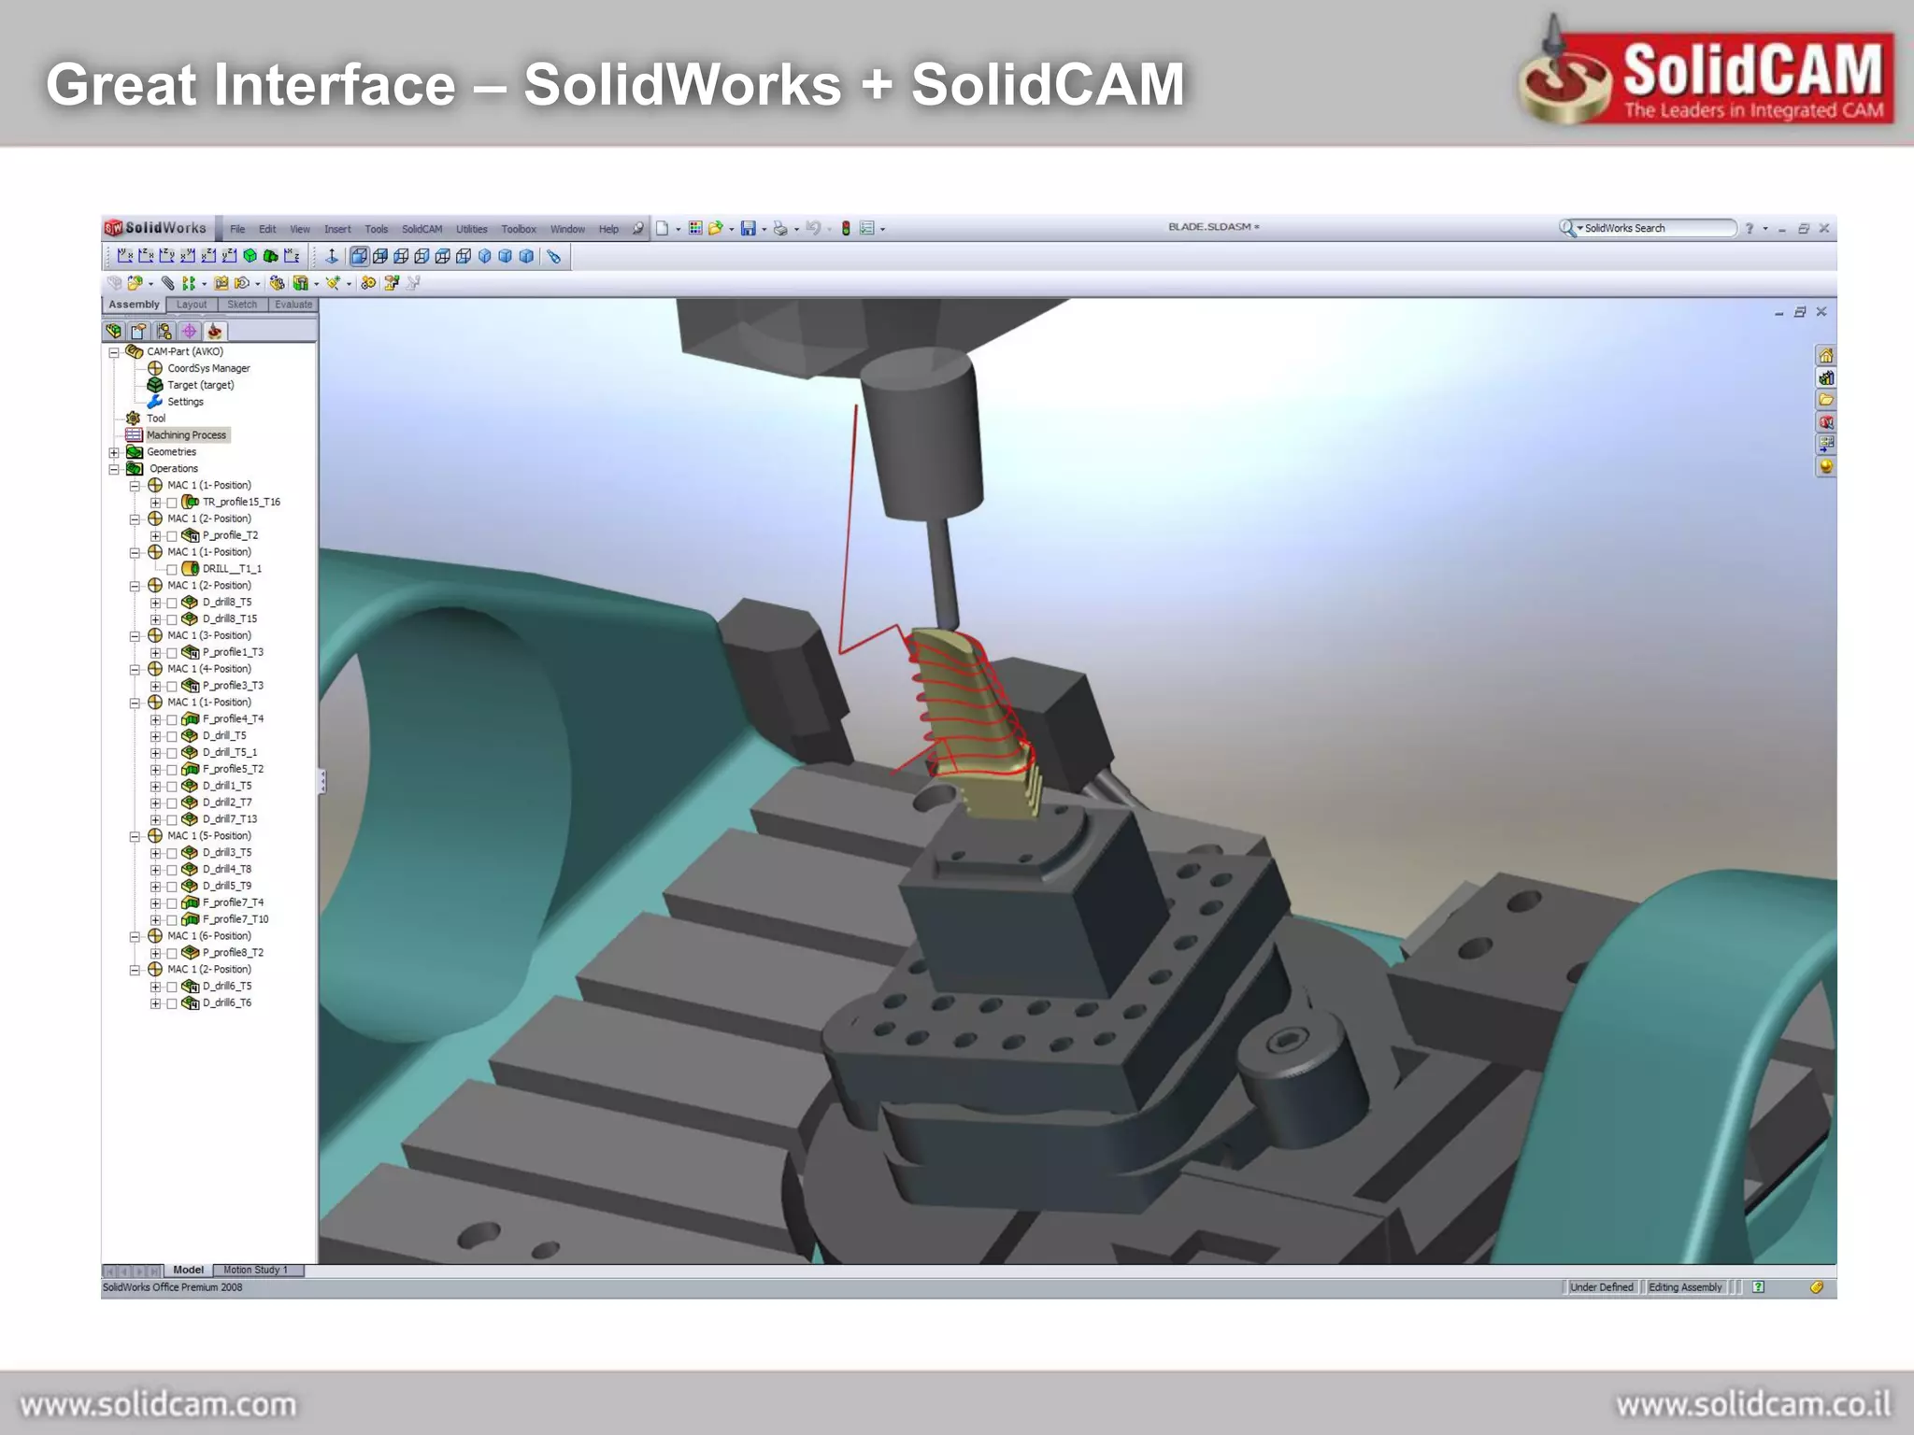Collapse the MAC 1 (6- Position) node
Image resolution: width=1914 pixels, height=1435 pixels.
135,936
